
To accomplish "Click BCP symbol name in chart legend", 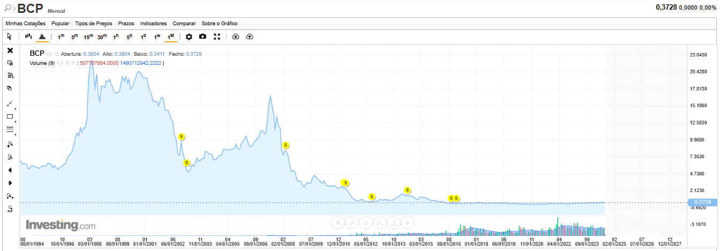I will pyautogui.click(x=37, y=53).
